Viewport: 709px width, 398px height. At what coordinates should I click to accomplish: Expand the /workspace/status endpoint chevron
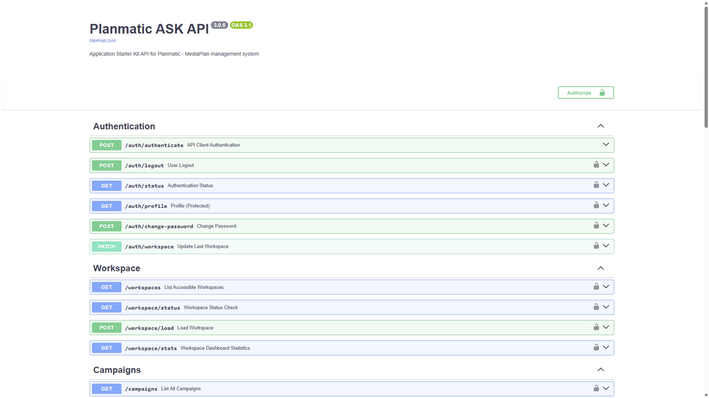606,307
